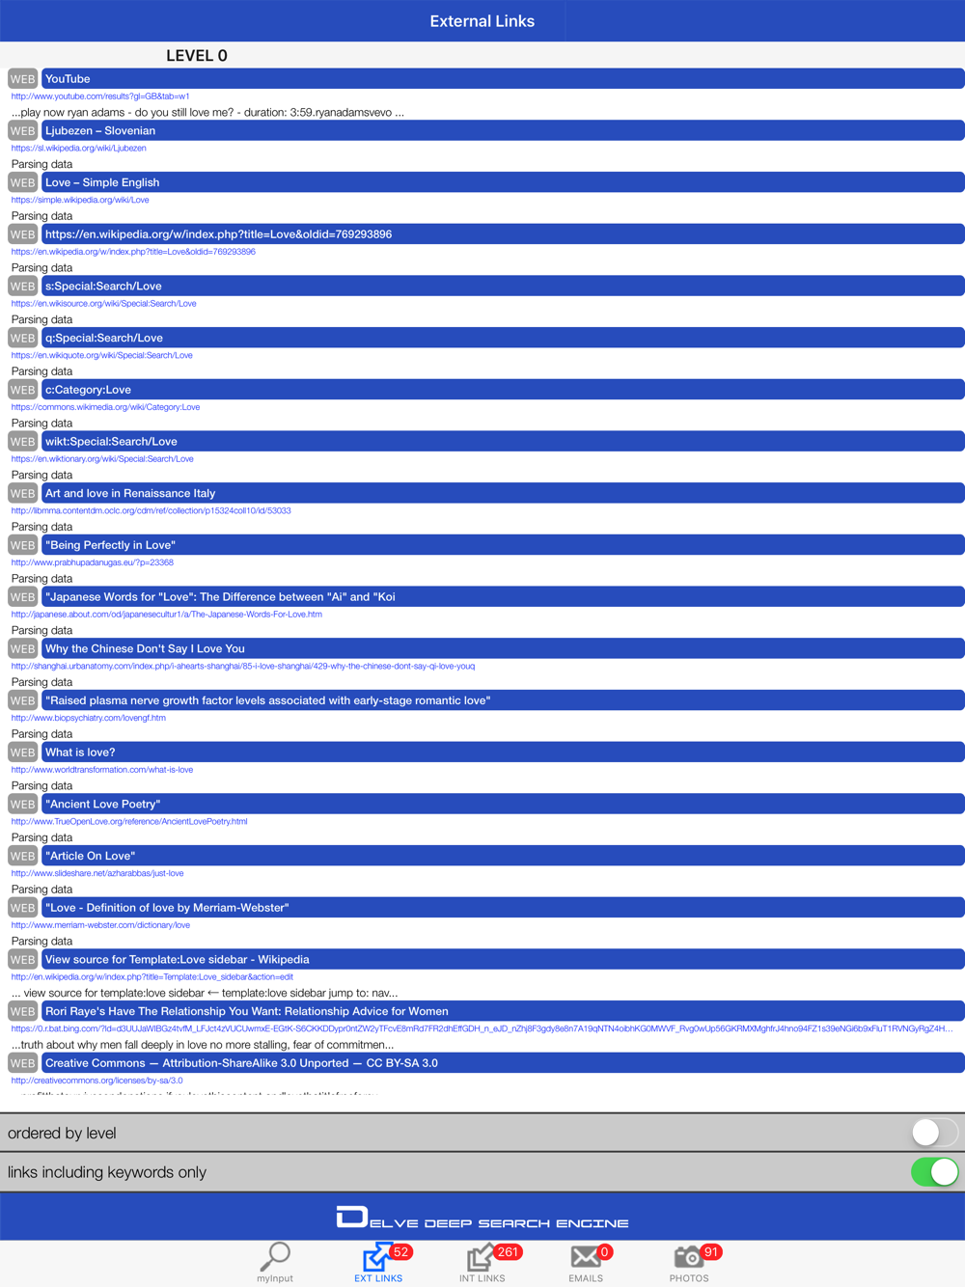
Task: Follow the merriam-webster.com dictionary love URL
Action: [100, 925]
